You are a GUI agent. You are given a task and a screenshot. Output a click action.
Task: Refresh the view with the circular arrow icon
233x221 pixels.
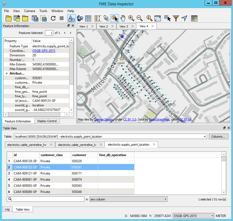tap(53, 18)
